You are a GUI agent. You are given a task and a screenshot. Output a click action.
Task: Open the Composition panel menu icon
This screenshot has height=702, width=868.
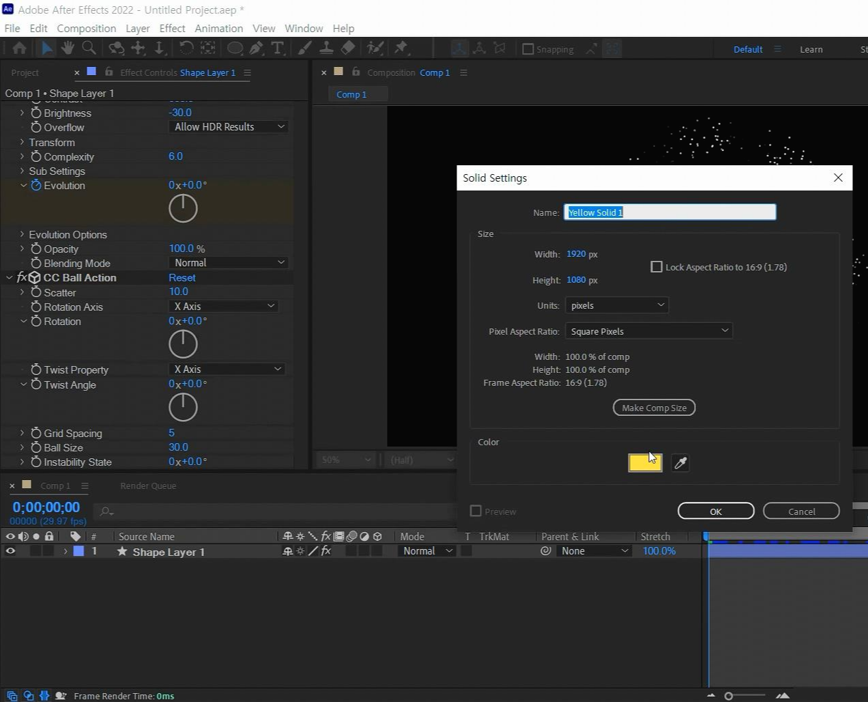463,72
